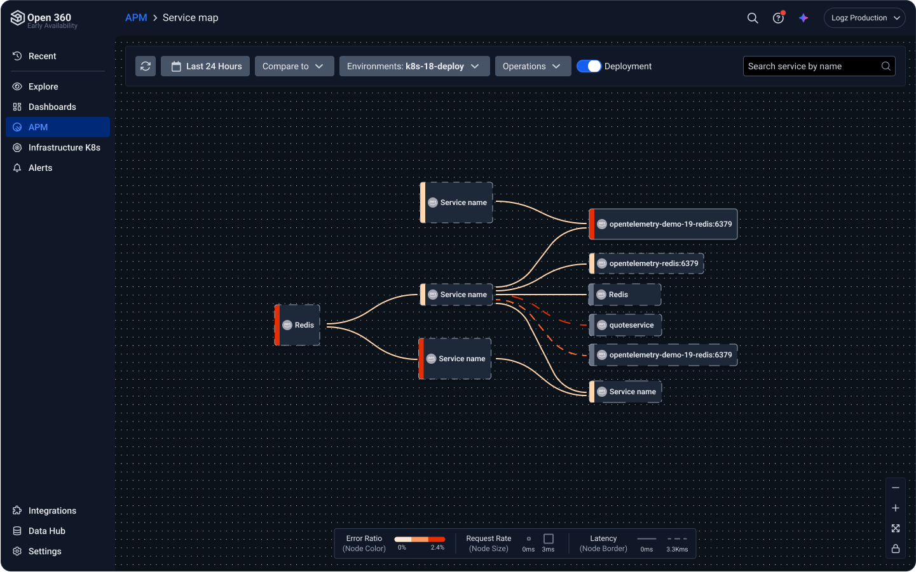This screenshot has height=572, width=916.
Task: Open Alerts in the sidebar
Action: click(58, 168)
